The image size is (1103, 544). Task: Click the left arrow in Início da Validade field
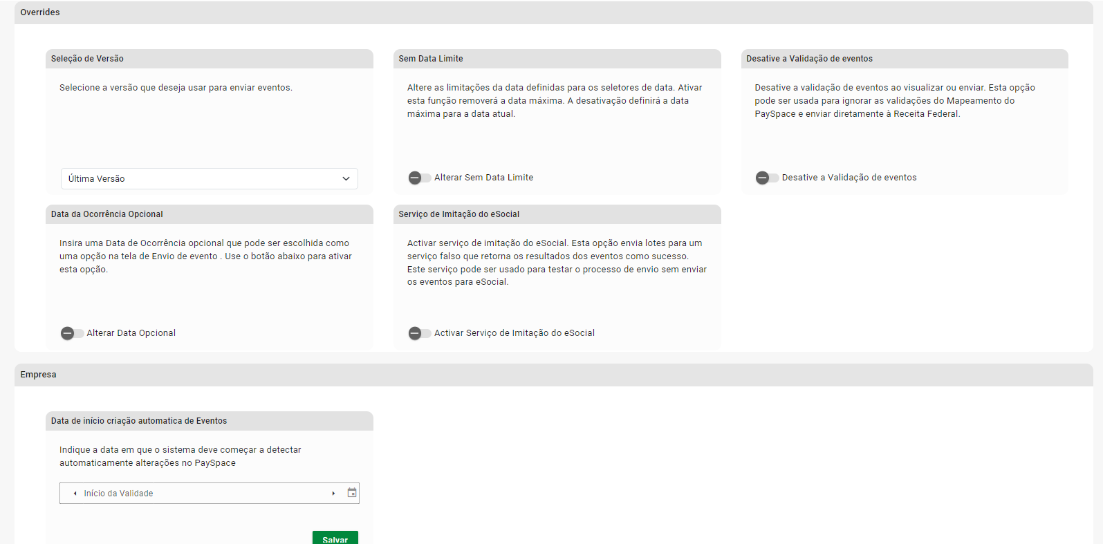pos(75,494)
